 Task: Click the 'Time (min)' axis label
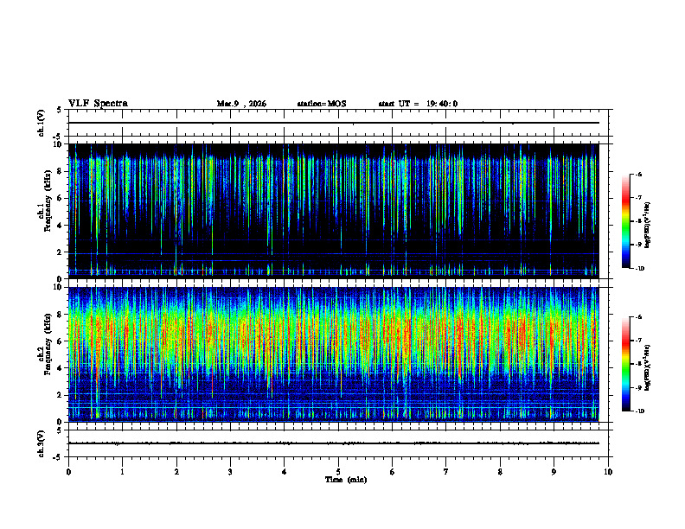coord(346,480)
